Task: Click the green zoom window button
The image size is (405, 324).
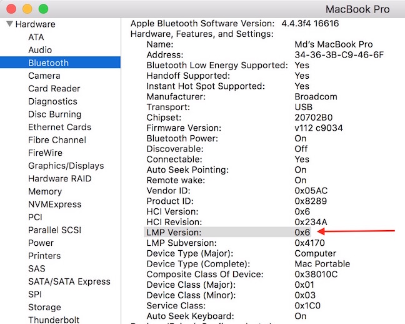Action: tap(43, 9)
